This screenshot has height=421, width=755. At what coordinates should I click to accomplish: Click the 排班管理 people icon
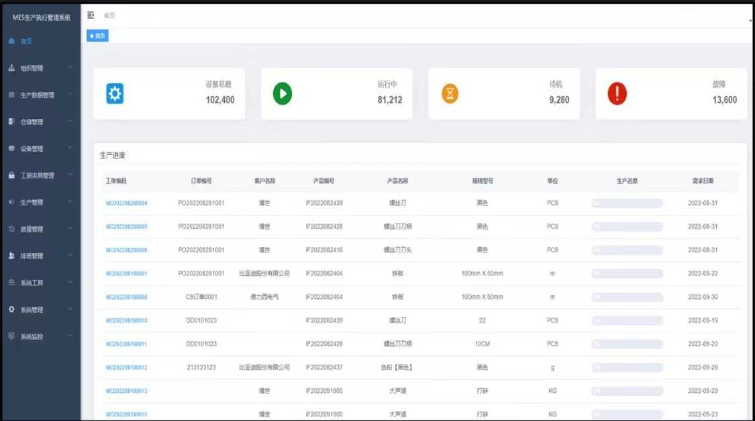11,256
